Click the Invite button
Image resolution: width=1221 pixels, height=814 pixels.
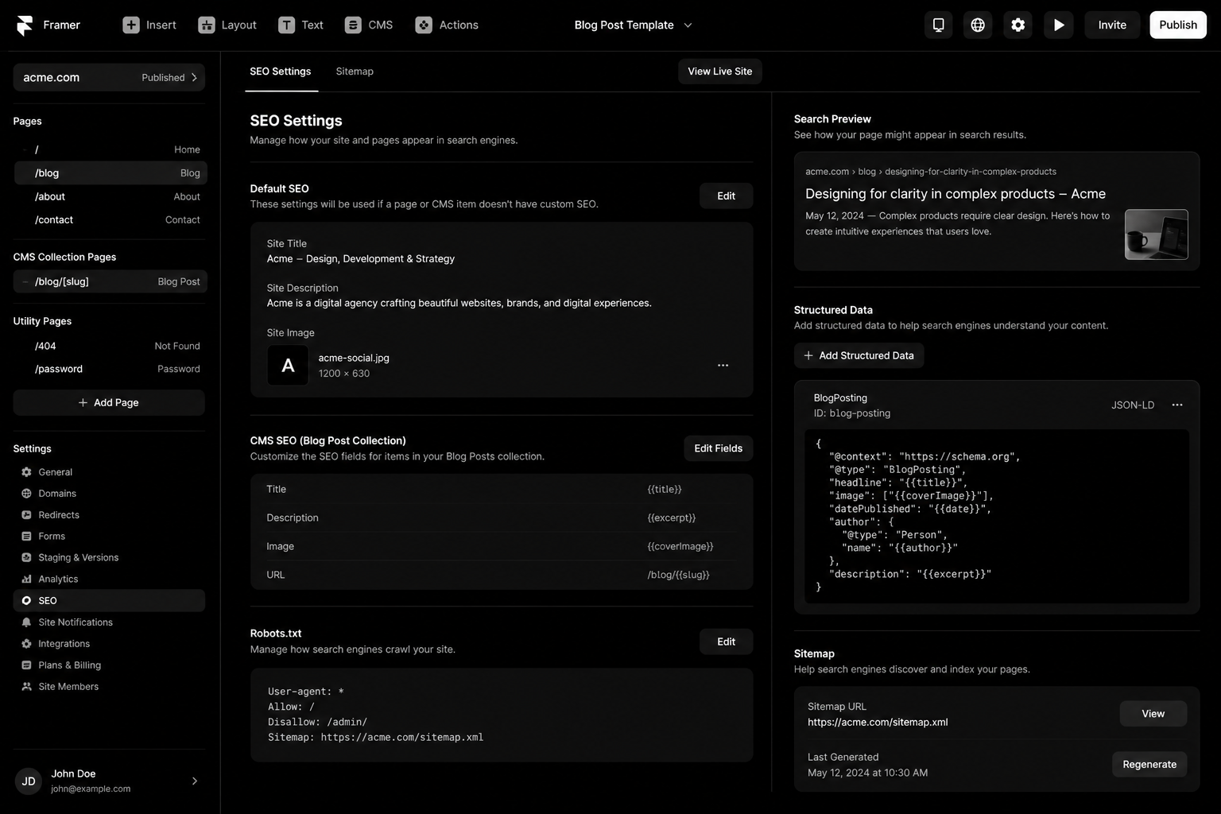click(1112, 25)
